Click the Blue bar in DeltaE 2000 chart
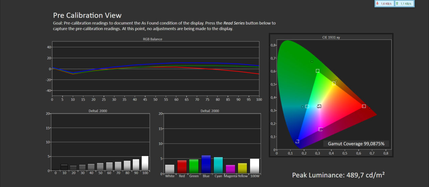 (x=206, y=164)
